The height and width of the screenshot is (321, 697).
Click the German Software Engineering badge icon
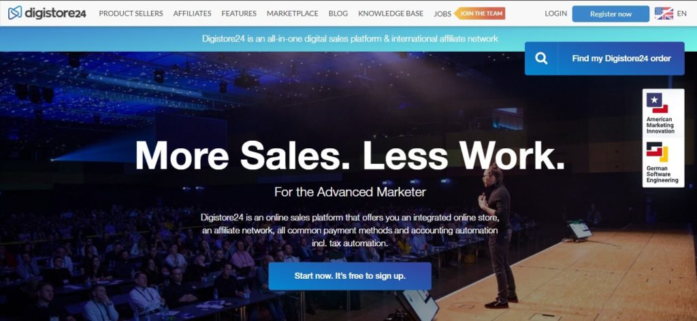(657, 152)
